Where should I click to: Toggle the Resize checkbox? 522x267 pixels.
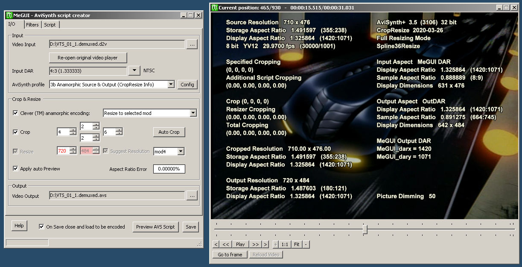16,151
